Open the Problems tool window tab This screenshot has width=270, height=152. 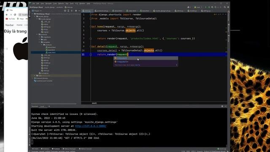(x=45, y=149)
